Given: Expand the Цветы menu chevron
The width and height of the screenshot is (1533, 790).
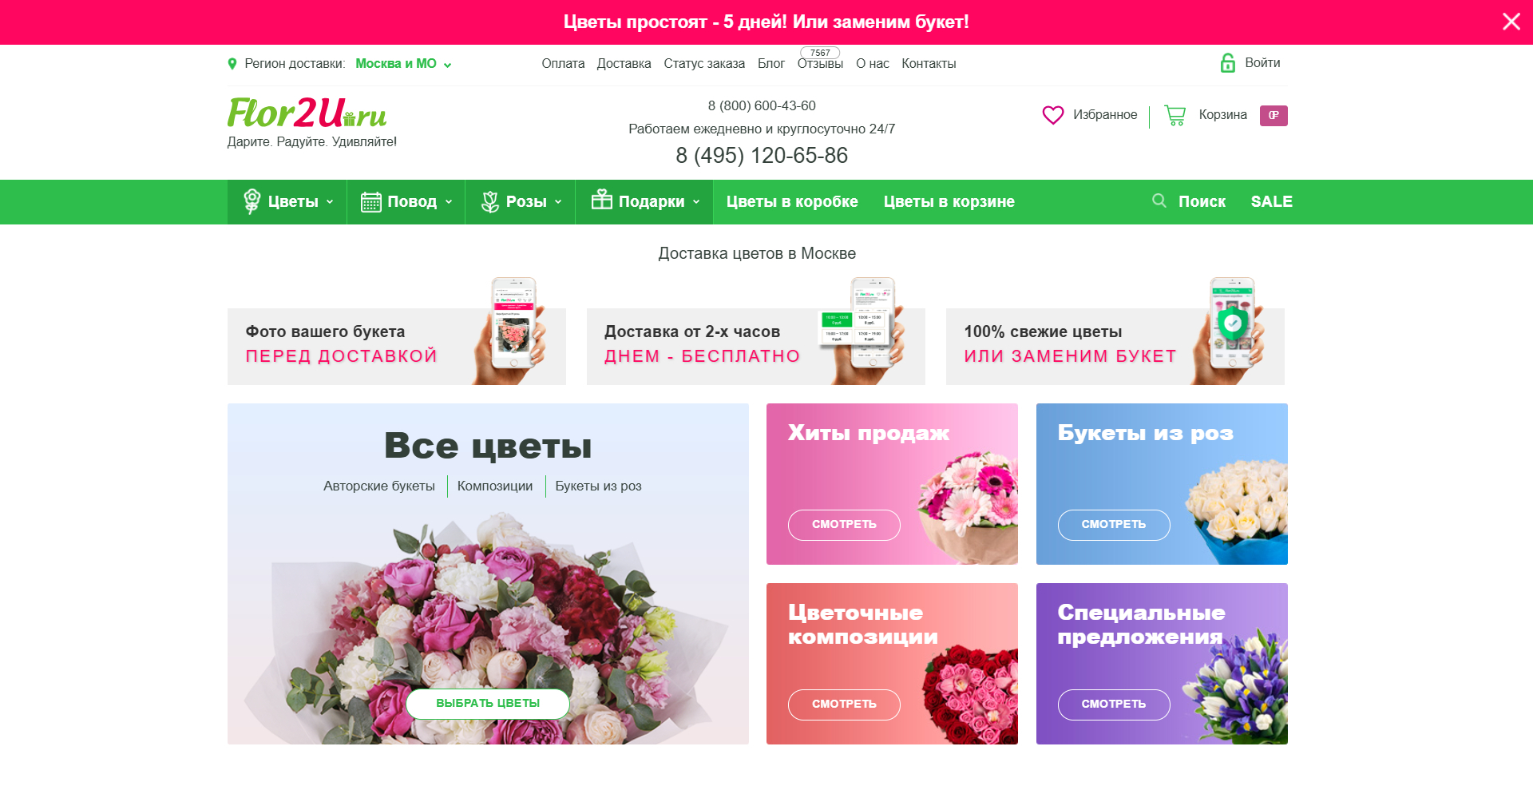Looking at the screenshot, I should (x=330, y=202).
